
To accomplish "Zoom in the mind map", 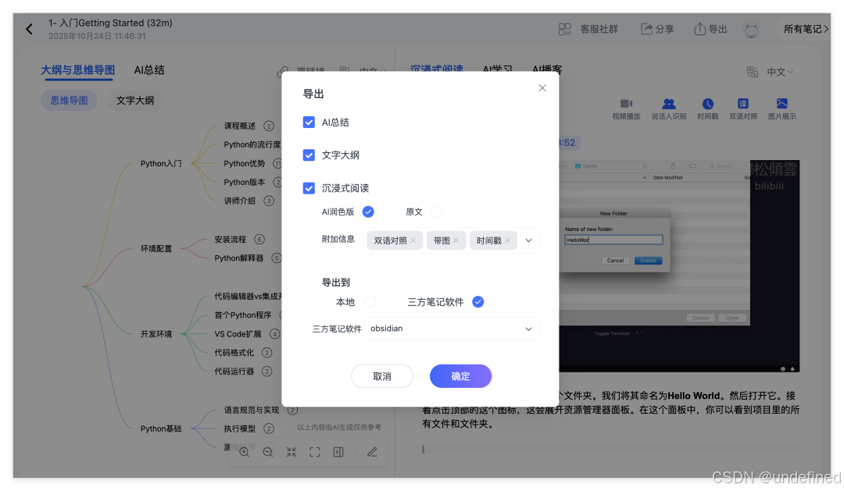I will (245, 452).
